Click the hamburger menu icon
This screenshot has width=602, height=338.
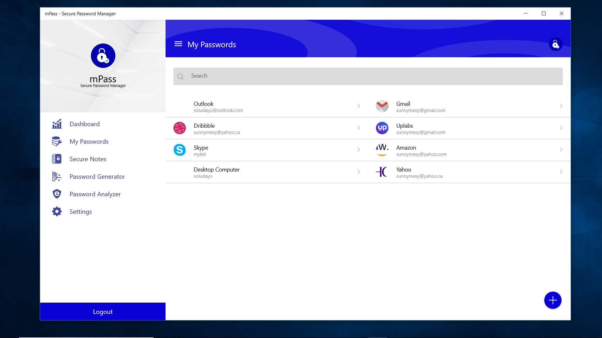click(178, 44)
